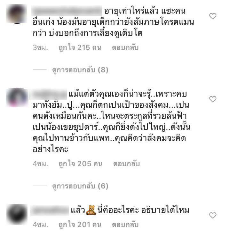This screenshot has width=230, height=240.
Task: Click the teddy bear emoji in comment
Action: (91, 210)
